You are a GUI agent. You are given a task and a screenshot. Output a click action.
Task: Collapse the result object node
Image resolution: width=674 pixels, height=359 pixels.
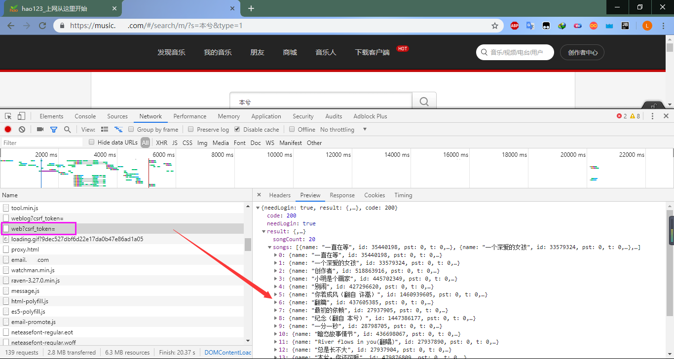(263, 231)
